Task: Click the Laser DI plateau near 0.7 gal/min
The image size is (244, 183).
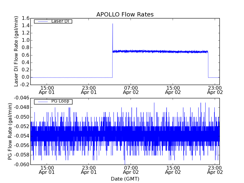Action: [x=159, y=52]
